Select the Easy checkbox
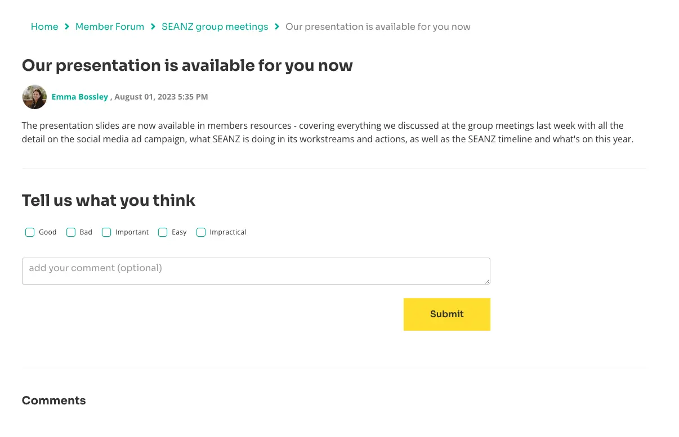The image size is (679, 437). click(163, 232)
